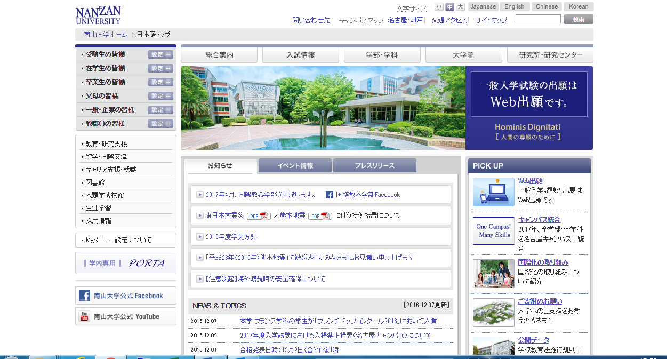Click arrow icon beside 2017年4月 国際教養学部 notice
Screen dimensions: 667x359
200,195
